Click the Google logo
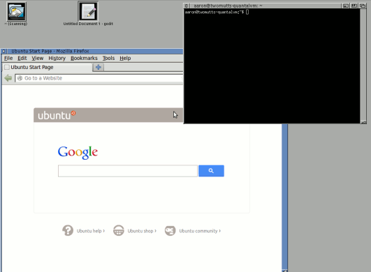The height and width of the screenshot is (272, 371). tap(78, 152)
